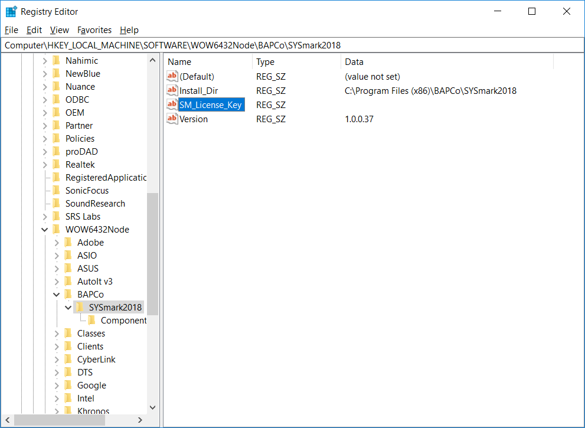Maximize the Registry Editor window
Viewport: 585px width, 428px height.
tap(532, 12)
